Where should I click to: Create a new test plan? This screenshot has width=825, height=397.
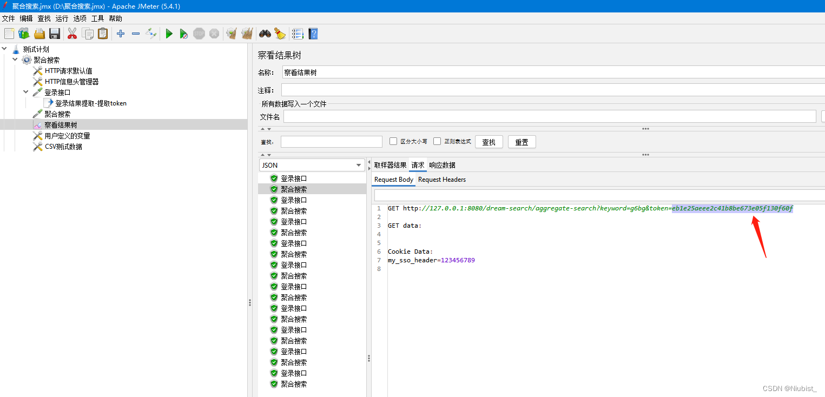[9, 34]
